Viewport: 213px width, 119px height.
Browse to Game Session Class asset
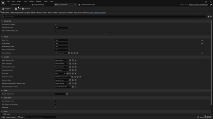point(73,60)
